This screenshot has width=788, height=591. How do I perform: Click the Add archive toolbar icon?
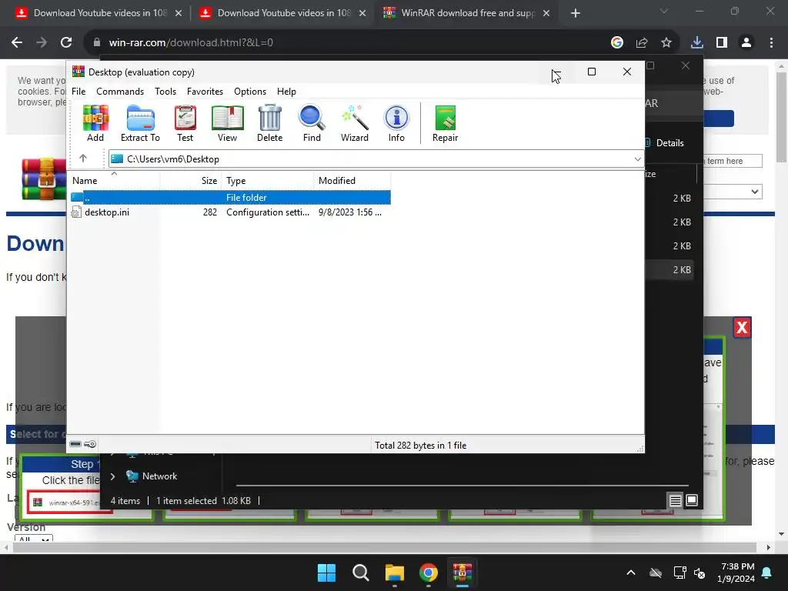tap(95, 124)
